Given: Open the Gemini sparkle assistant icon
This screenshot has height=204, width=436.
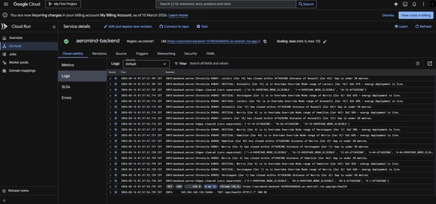Looking at the screenshot, I should coord(396,4).
